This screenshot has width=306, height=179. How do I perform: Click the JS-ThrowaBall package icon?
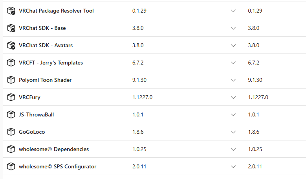[11, 115]
